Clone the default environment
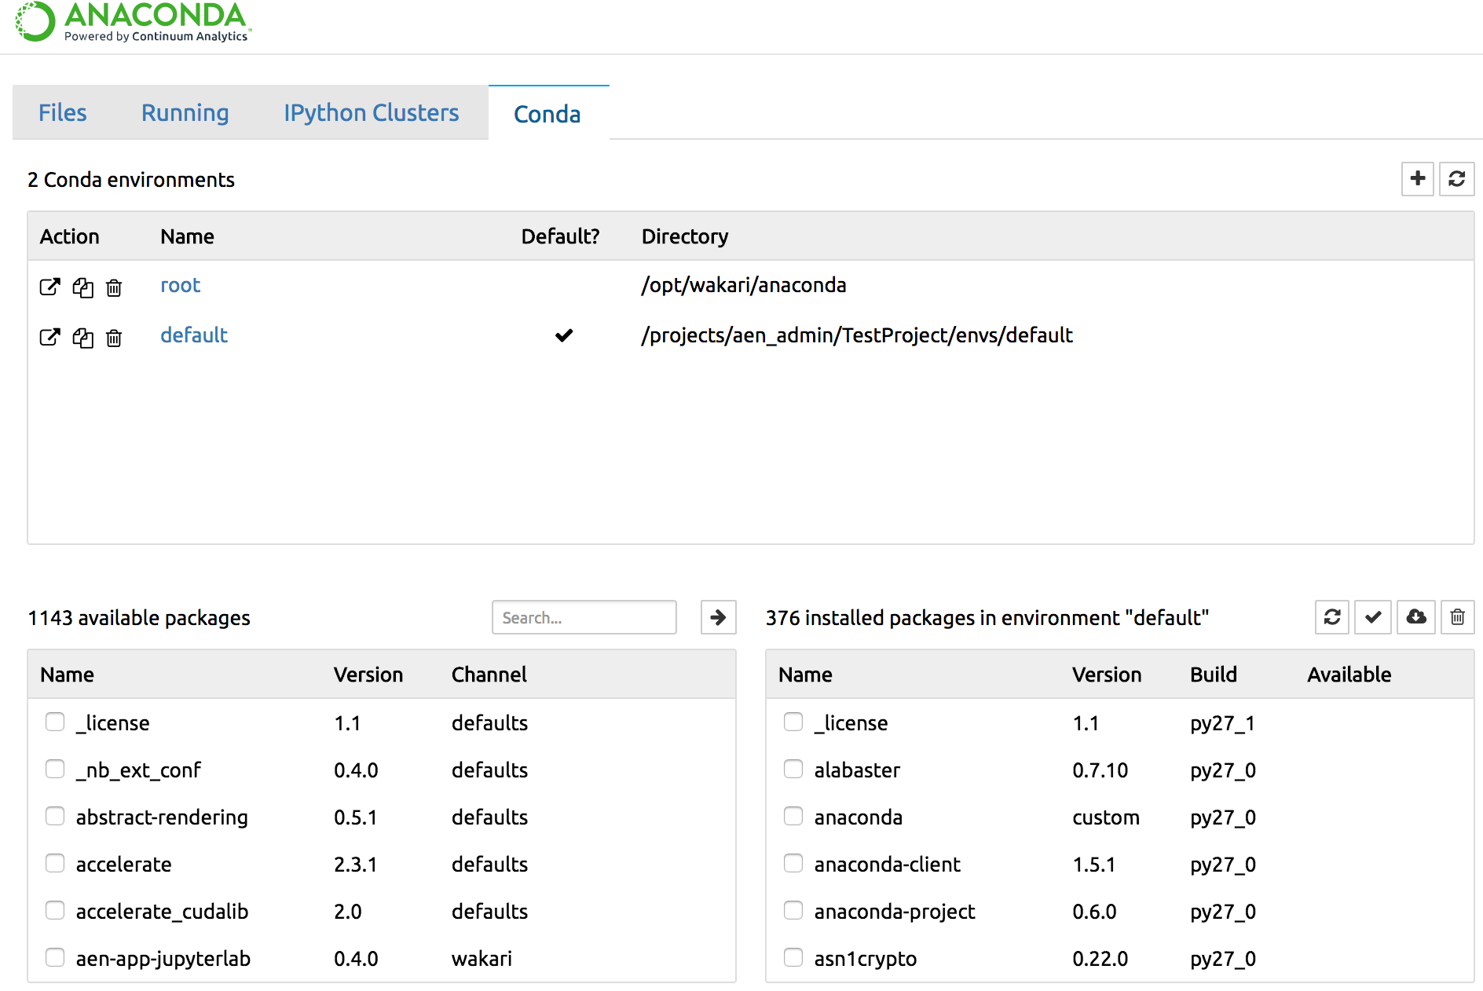Viewport: 1483px width, 991px height. coord(82,338)
